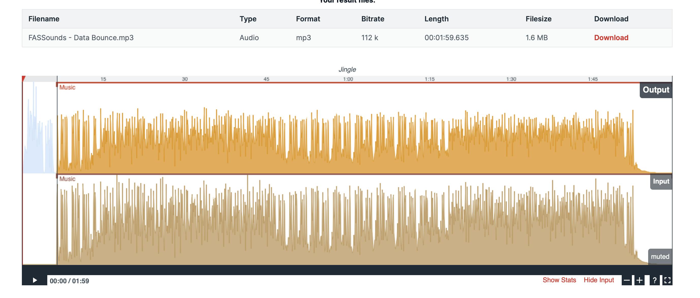This screenshot has height=298, width=700.
Task: Select the Output track label
Action: 656,90
